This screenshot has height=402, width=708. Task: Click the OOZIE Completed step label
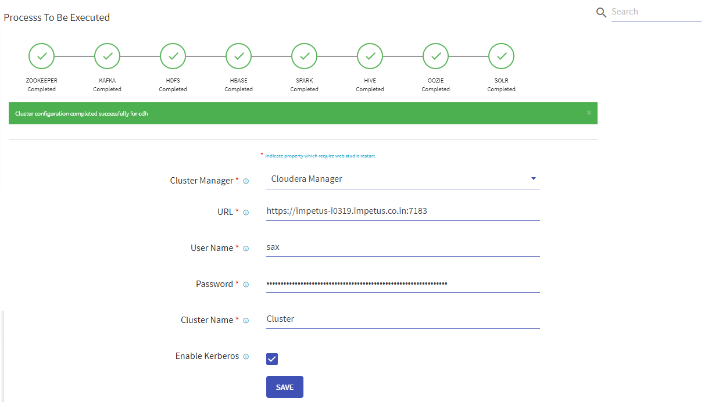coord(435,85)
